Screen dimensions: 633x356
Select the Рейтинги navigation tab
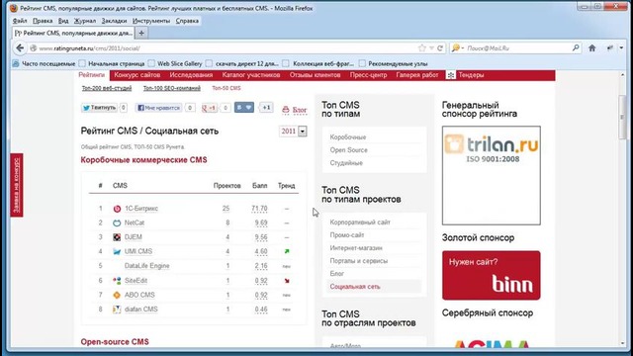(x=92, y=75)
